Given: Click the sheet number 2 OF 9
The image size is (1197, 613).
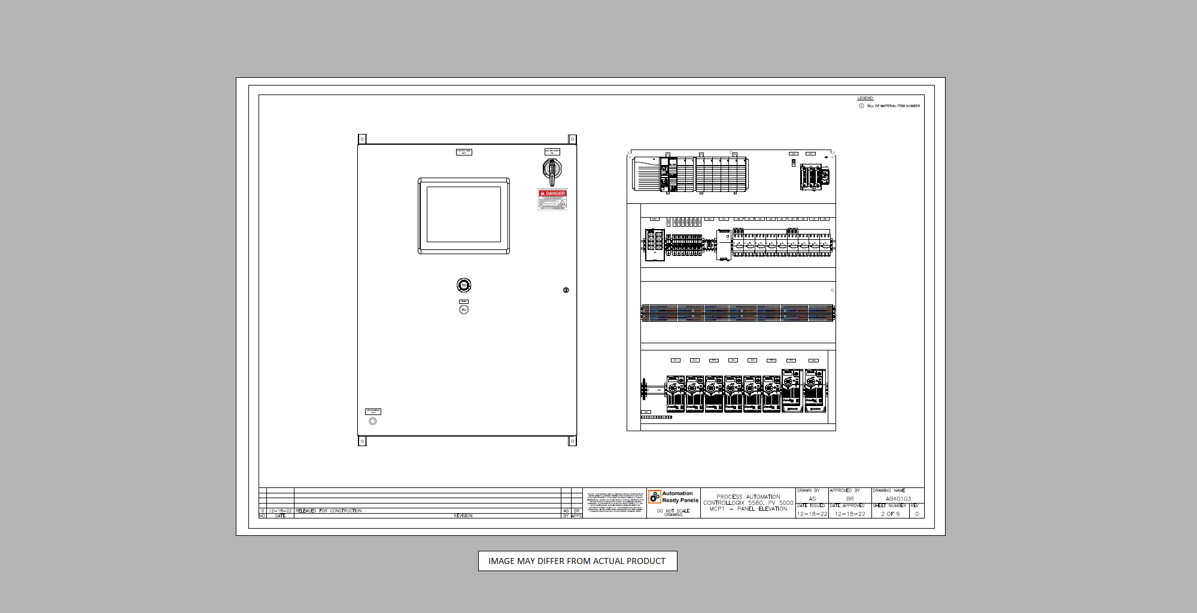Looking at the screenshot, I should (890, 514).
